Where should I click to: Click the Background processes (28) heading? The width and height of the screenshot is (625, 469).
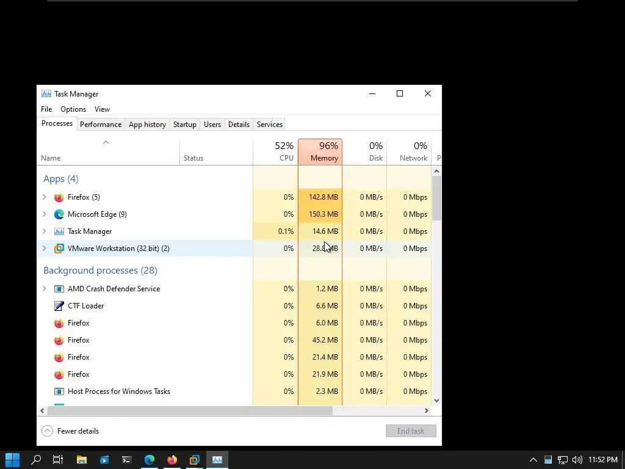click(101, 271)
